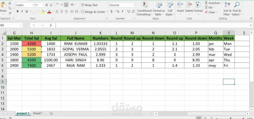This screenshot has width=254, height=119.
Task: Click Increase Indent icon
Action: pyautogui.click(x=77, y=11)
